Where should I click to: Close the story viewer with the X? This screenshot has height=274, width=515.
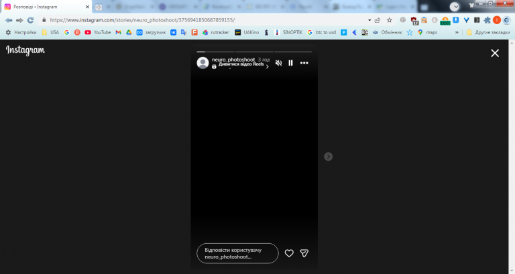pos(495,53)
